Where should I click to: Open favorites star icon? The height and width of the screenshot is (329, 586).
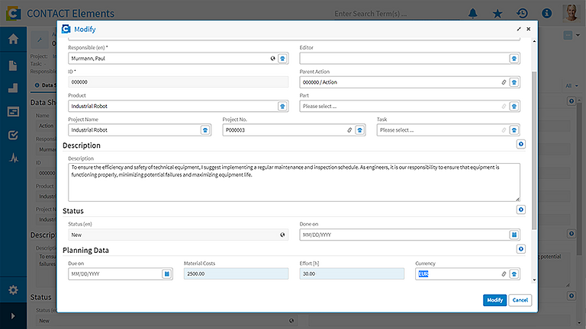[497, 14]
